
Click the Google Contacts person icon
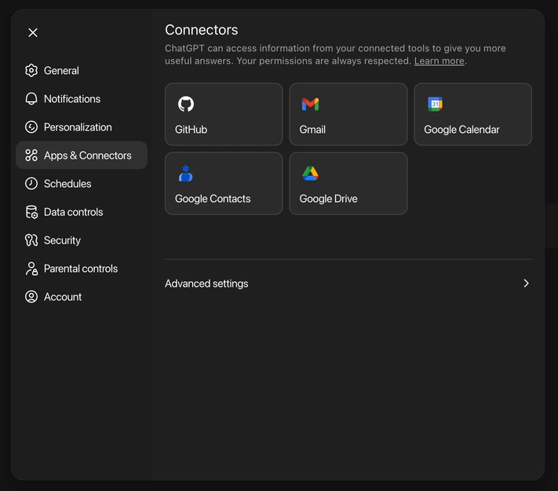(186, 174)
